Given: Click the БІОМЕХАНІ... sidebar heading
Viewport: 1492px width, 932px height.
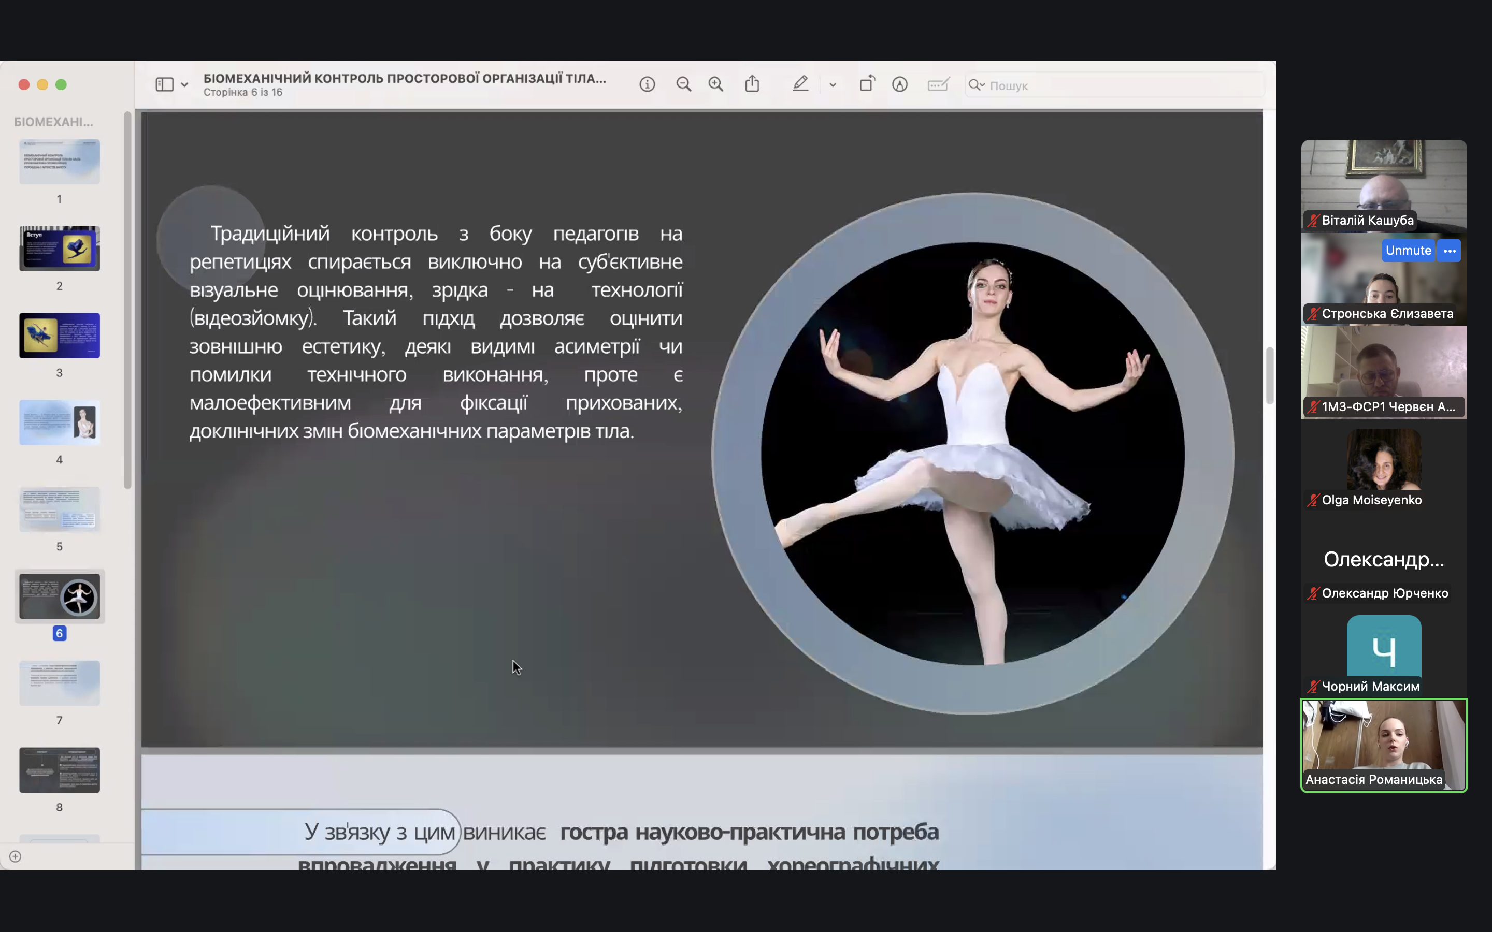Looking at the screenshot, I should coord(54,122).
